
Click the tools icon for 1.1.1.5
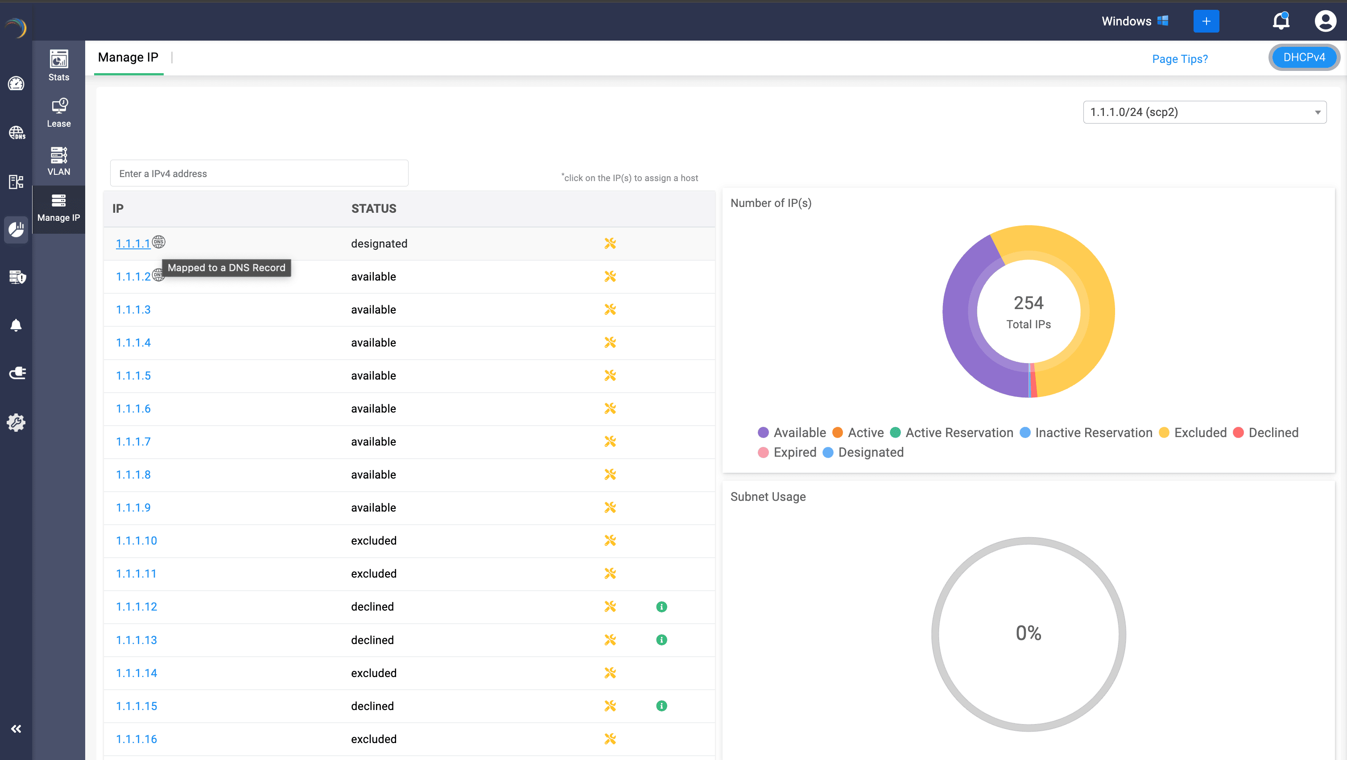tap(610, 376)
